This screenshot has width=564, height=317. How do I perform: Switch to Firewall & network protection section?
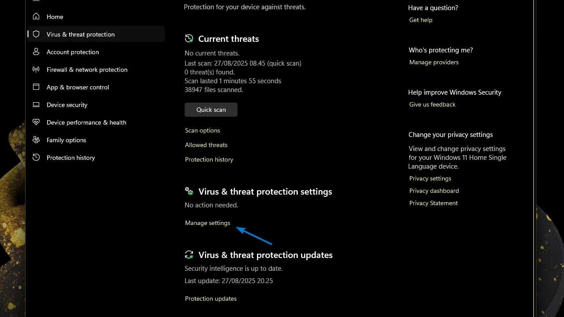coord(87,70)
